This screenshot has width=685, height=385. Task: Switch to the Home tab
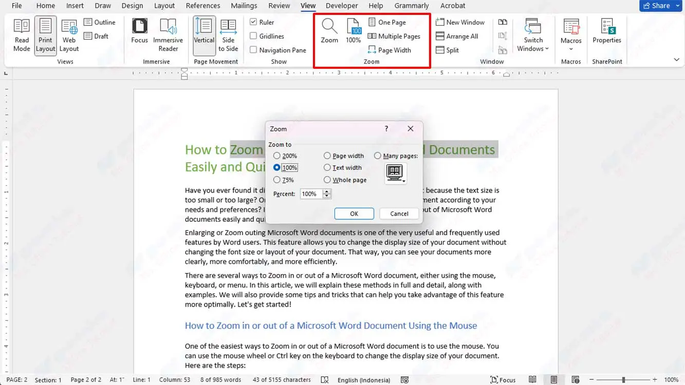point(46,6)
